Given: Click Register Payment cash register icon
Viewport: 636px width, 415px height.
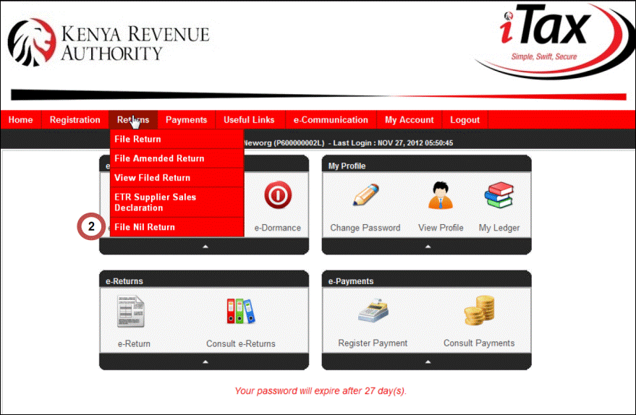Looking at the screenshot, I should 373,311.
